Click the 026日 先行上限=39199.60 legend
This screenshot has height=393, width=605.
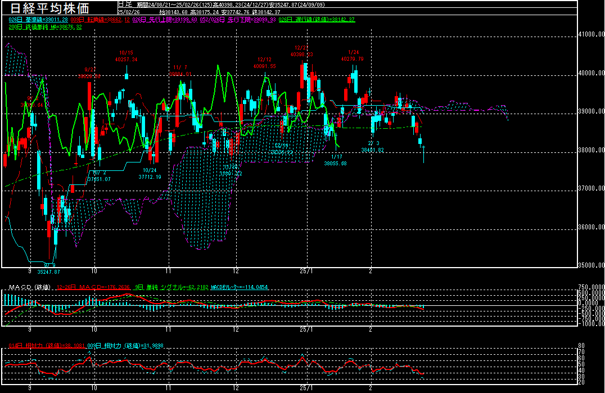(x=165, y=20)
